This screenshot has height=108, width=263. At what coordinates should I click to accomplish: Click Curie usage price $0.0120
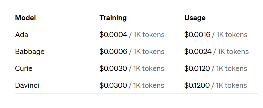[x=197, y=68]
